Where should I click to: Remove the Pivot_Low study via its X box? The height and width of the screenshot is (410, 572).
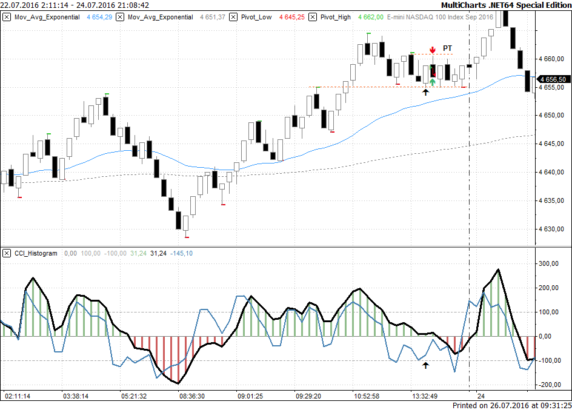233,17
